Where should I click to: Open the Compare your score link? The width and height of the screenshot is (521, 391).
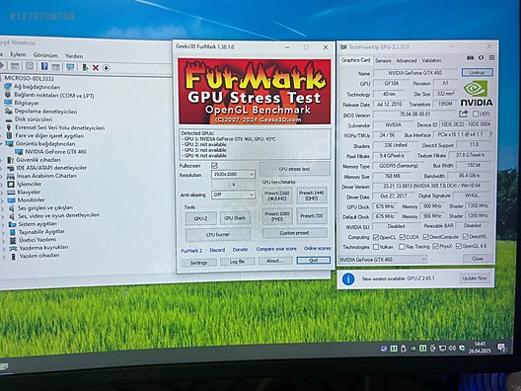coord(276,249)
